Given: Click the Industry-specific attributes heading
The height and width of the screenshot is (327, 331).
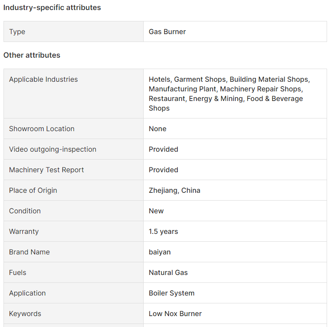Looking at the screenshot, I should pyautogui.click(x=52, y=7).
